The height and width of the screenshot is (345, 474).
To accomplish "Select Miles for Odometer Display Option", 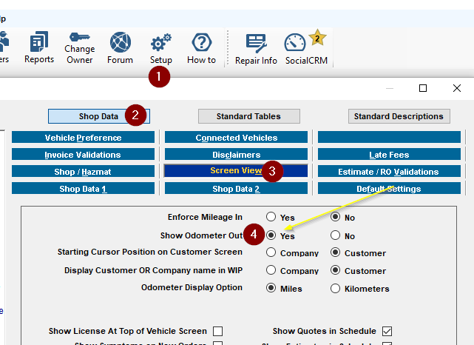I will click(x=271, y=288).
